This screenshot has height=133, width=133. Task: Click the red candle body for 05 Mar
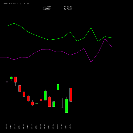click(x=49, y=102)
